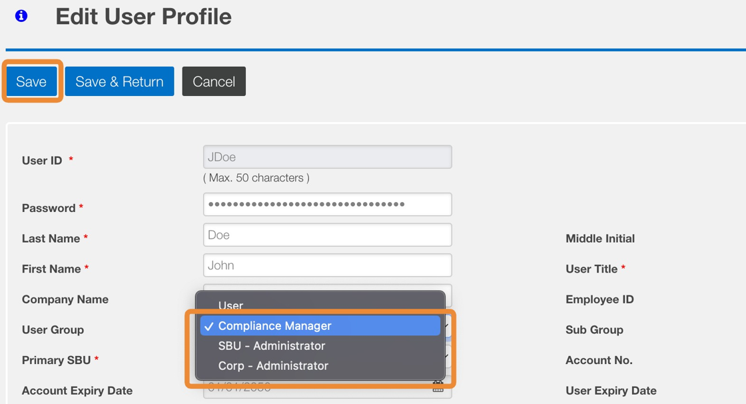The width and height of the screenshot is (746, 404).
Task: Click the User ID field showing JDoe
Action: tap(327, 157)
